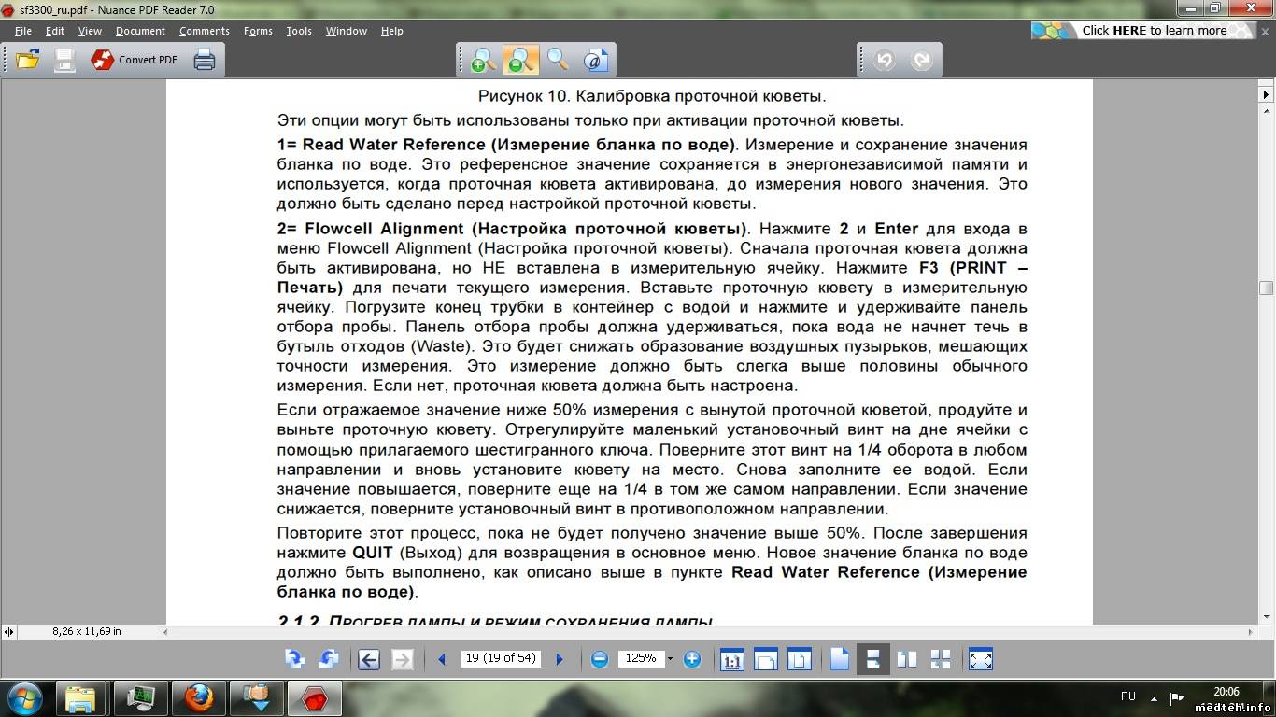Click the Convert PDF button

(135, 60)
